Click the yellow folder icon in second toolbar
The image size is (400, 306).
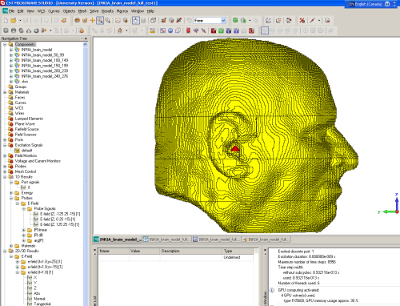click(x=152, y=30)
